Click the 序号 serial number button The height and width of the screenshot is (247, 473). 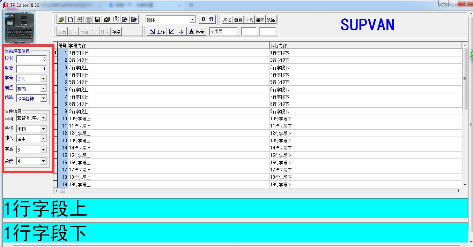tap(196, 31)
